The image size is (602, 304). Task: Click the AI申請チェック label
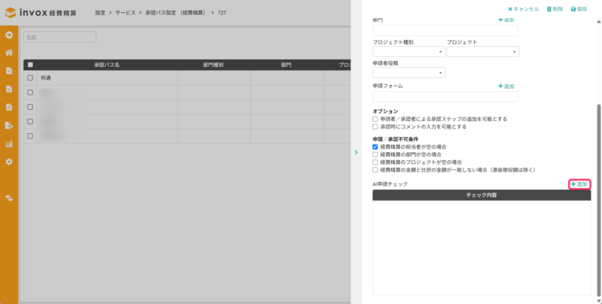point(390,184)
